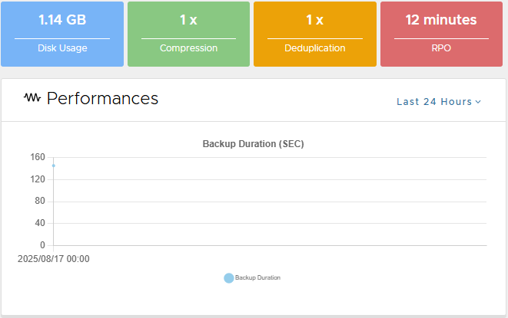The width and height of the screenshot is (508, 318).
Task: Click the 80 y-axis label
Action: [40, 202]
